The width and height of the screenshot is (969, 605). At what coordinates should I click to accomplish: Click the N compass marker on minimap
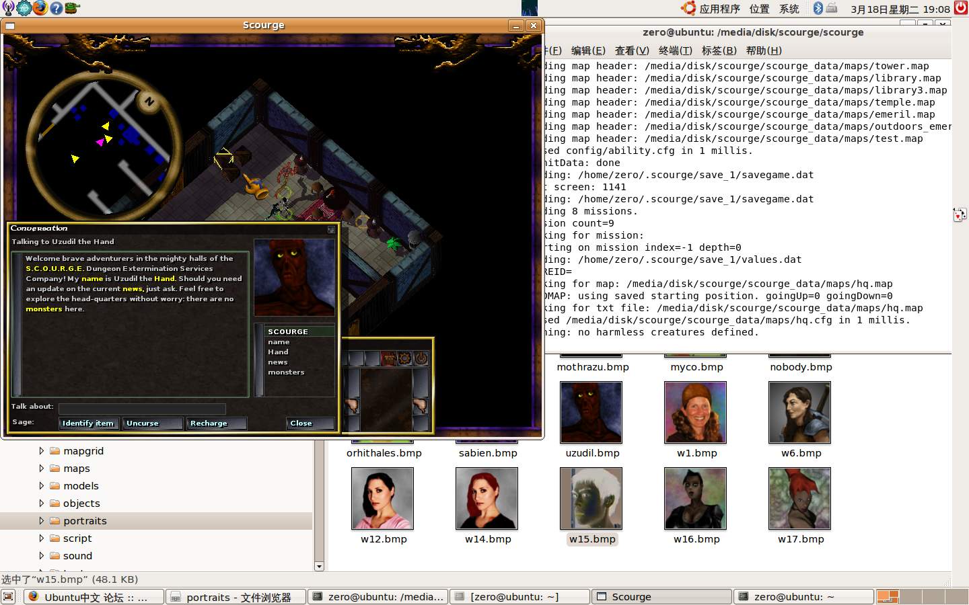pos(149,102)
